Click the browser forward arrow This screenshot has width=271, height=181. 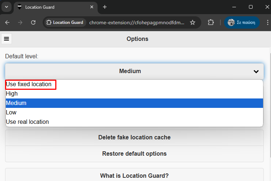point(20,22)
